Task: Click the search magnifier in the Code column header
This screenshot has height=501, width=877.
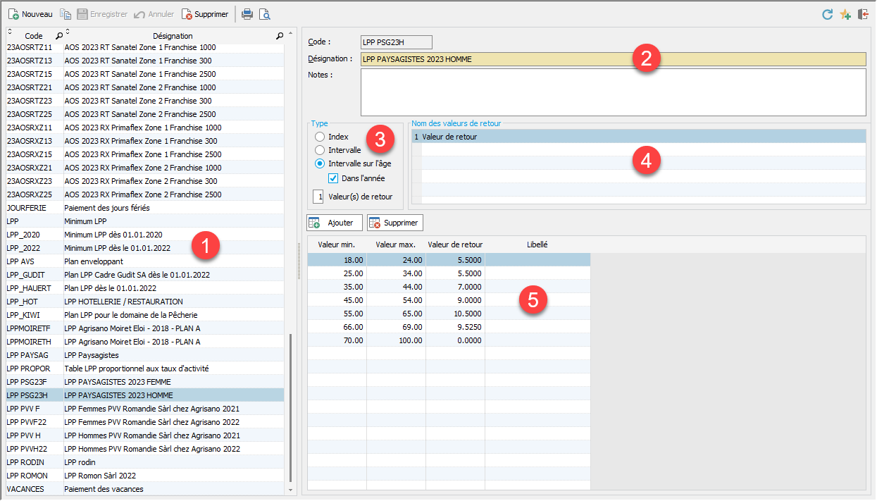Action: click(x=58, y=35)
